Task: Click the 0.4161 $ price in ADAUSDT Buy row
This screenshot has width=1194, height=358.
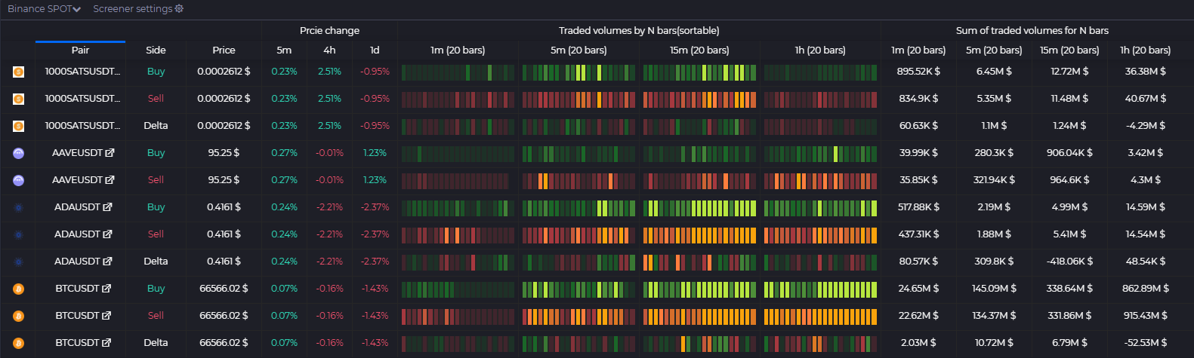Action: [224, 207]
